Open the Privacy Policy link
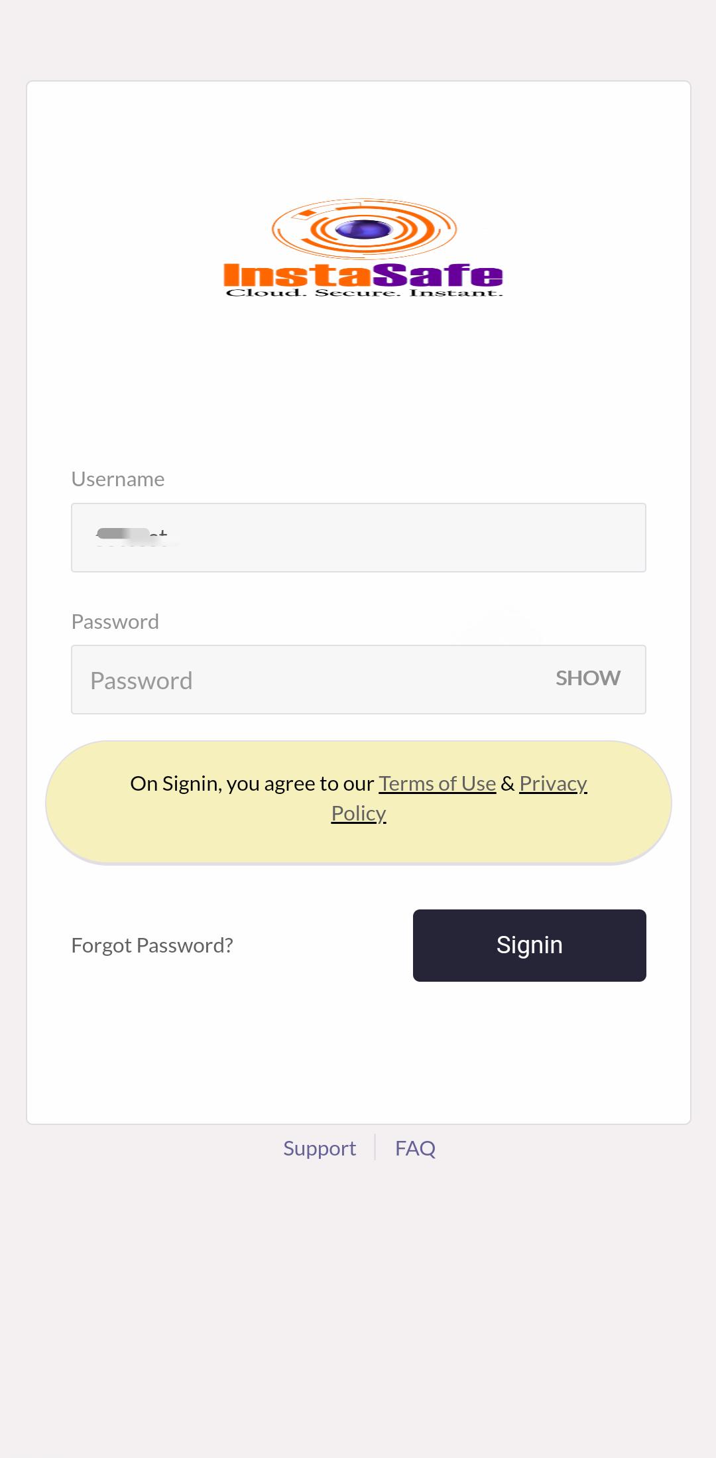This screenshot has height=1458, width=716. click(x=553, y=783)
